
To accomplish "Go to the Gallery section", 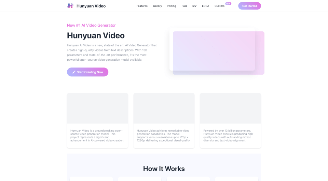I will 157,6.
